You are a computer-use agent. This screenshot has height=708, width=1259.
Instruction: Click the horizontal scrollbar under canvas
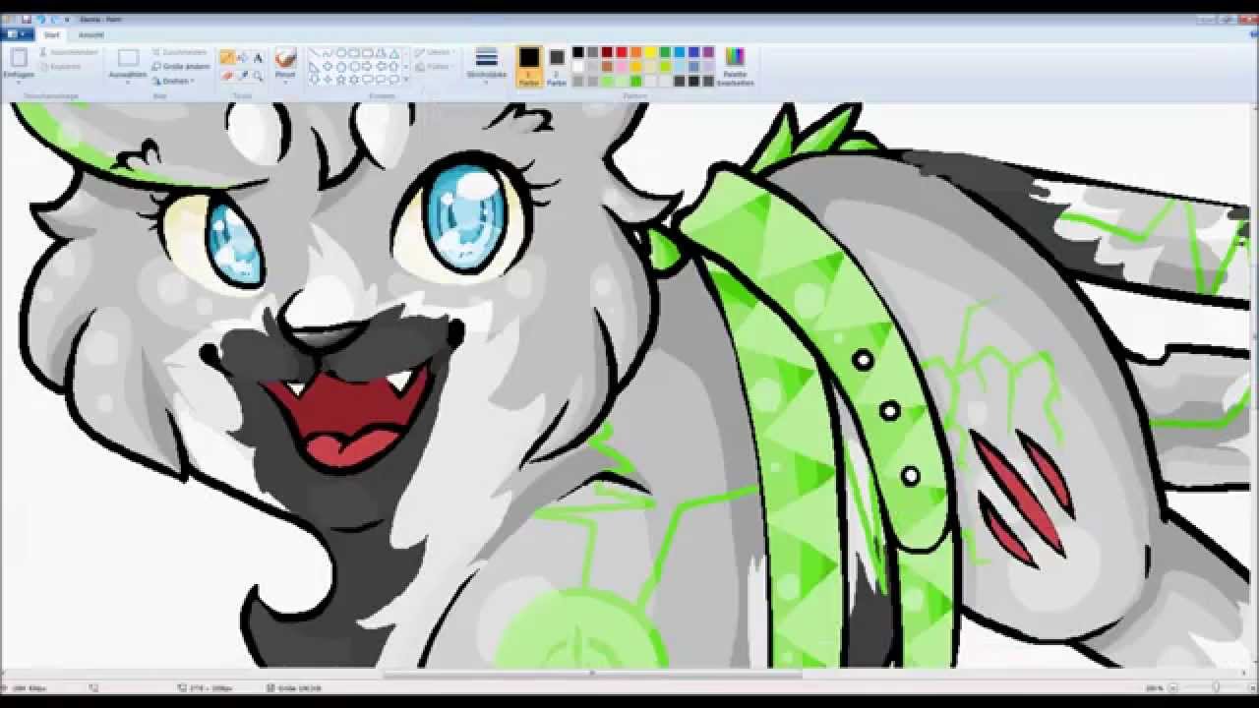[590, 675]
